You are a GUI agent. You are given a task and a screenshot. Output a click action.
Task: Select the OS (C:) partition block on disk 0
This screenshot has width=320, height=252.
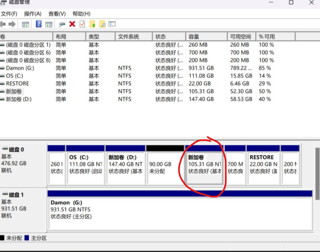pyautogui.click(x=85, y=165)
